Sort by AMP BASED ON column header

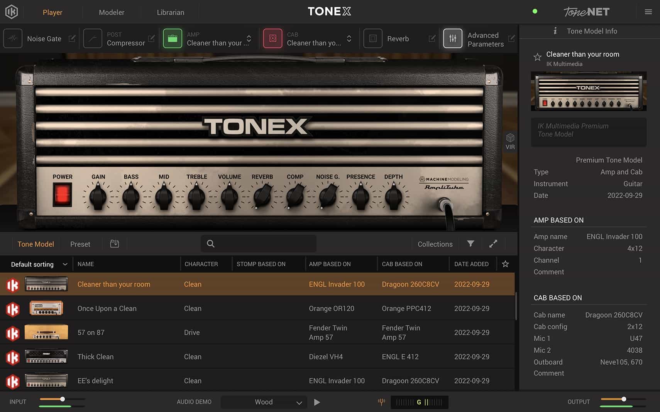click(330, 264)
